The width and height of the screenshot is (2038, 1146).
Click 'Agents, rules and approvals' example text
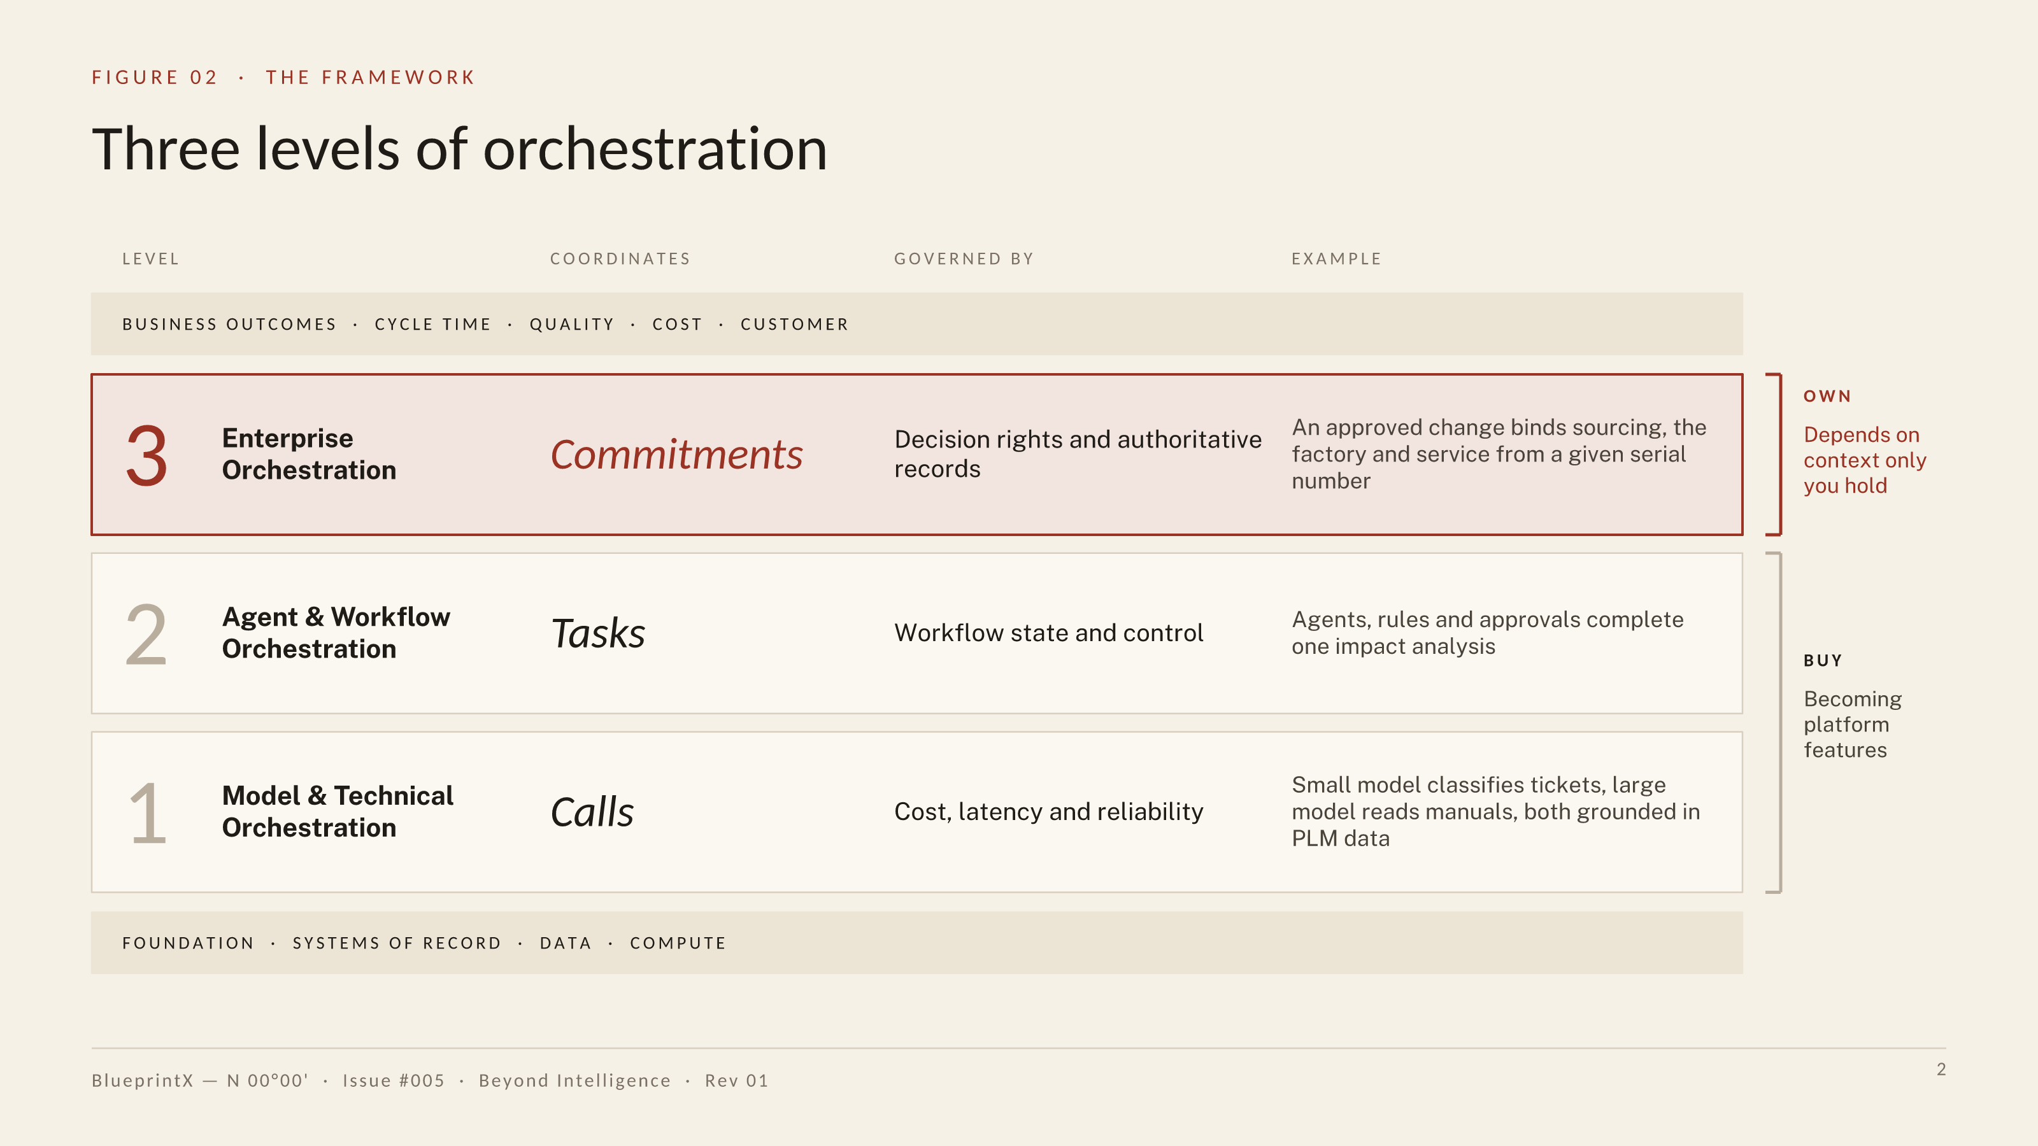pyautogui.click(x=1487, y=633)
